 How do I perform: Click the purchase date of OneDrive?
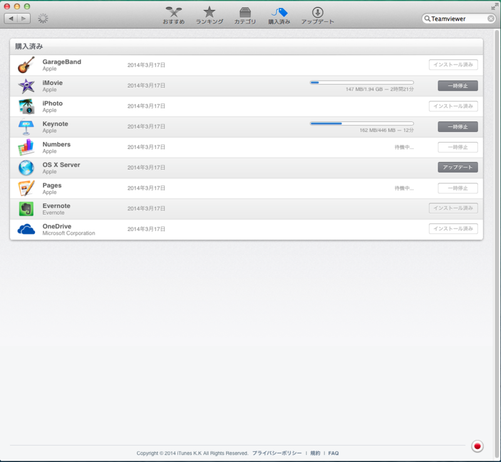[147, 229]
